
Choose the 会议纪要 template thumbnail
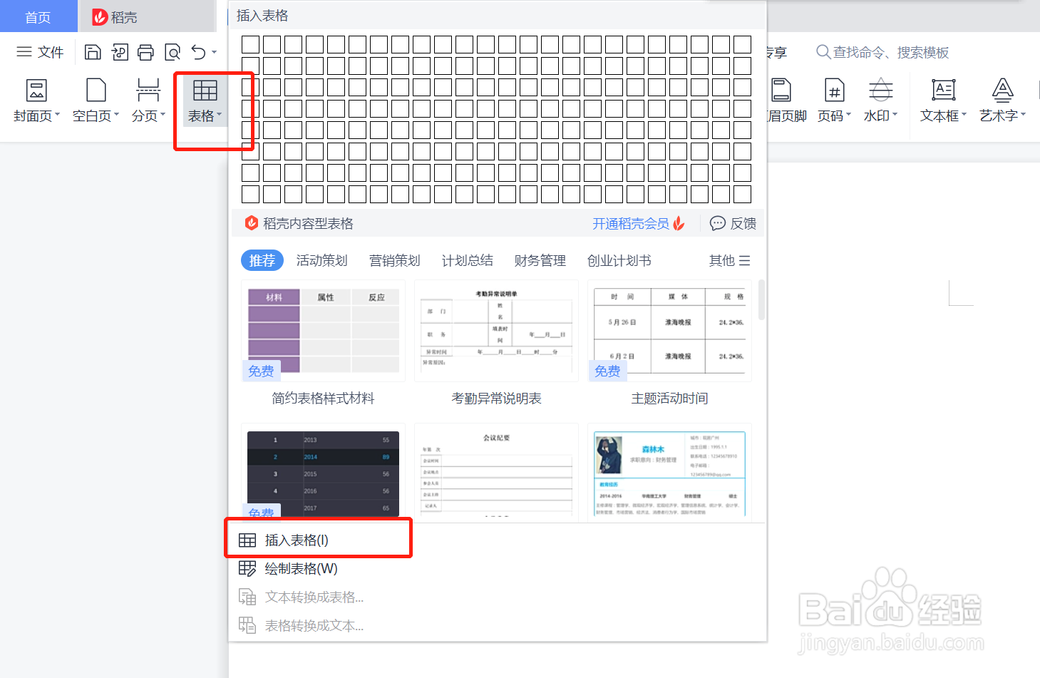(496, 473)
